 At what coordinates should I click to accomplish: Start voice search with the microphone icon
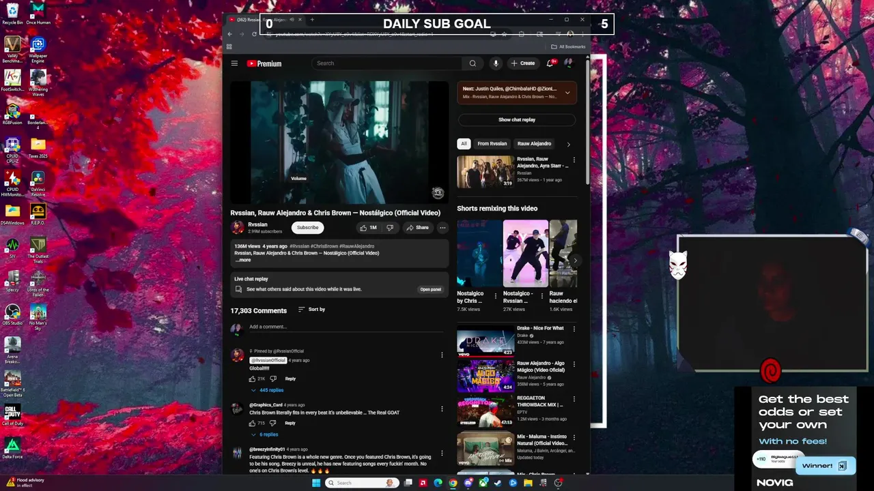496,63
